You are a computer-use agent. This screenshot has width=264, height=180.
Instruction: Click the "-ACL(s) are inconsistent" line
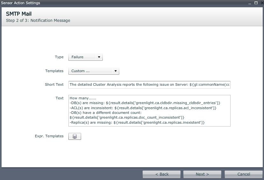[143, 108]
